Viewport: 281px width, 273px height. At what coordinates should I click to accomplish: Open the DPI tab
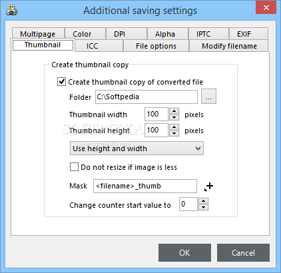(127, 34)
